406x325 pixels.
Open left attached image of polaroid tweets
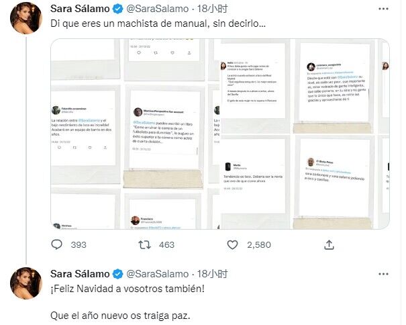(135, 134)
